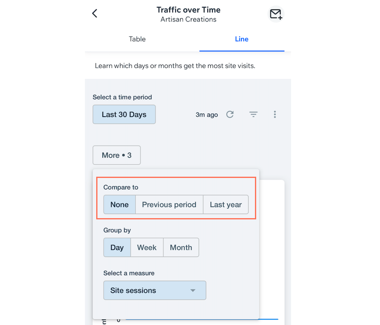Screen dimensions: 380x325
Task: Group data by Month
Action: 181,247
